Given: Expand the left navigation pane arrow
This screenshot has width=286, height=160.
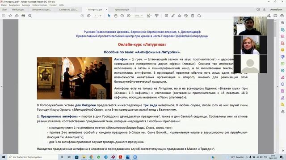Looking at the screenshot, I should point(1,87).
